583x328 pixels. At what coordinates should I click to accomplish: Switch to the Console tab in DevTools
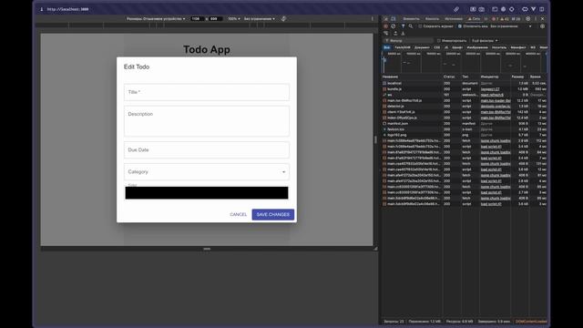click(x=432, y=18)
